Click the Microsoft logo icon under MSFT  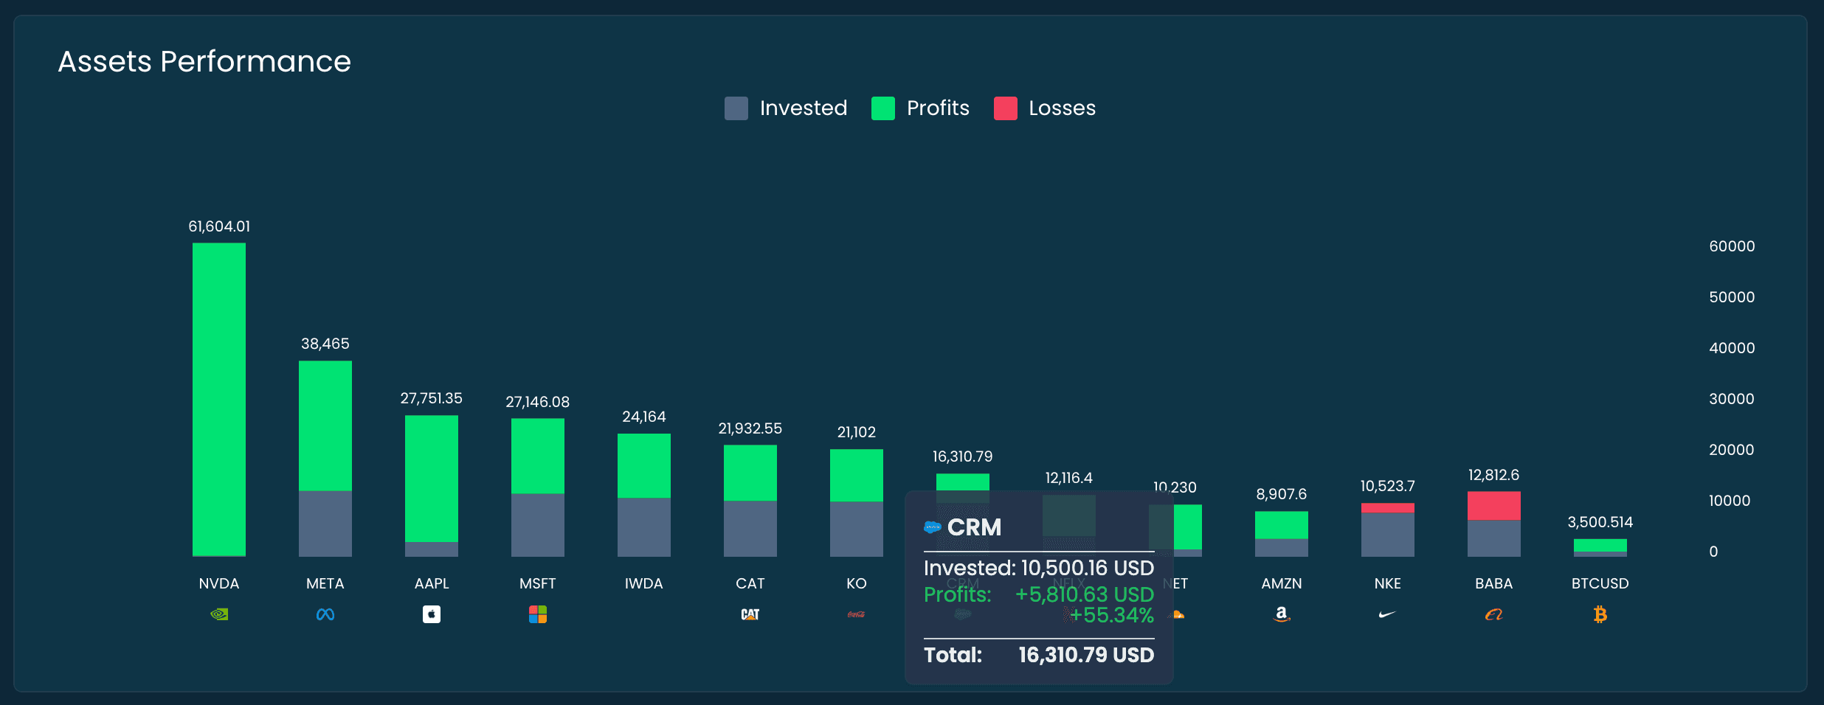[x=538, y=614]
